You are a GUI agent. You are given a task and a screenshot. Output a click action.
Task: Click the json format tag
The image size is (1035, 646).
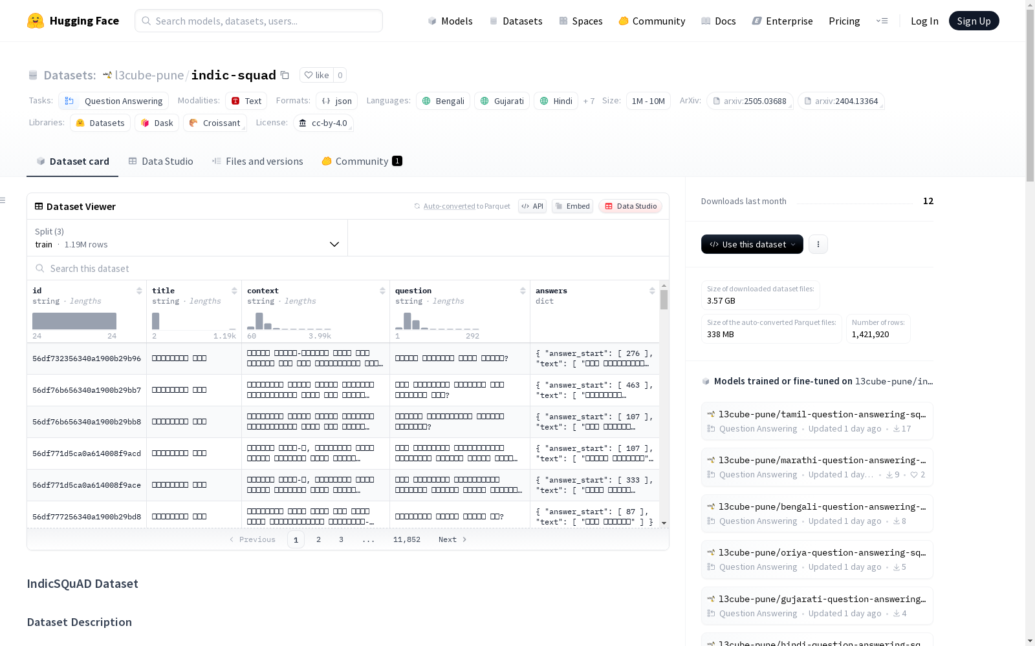coord(336,101)
